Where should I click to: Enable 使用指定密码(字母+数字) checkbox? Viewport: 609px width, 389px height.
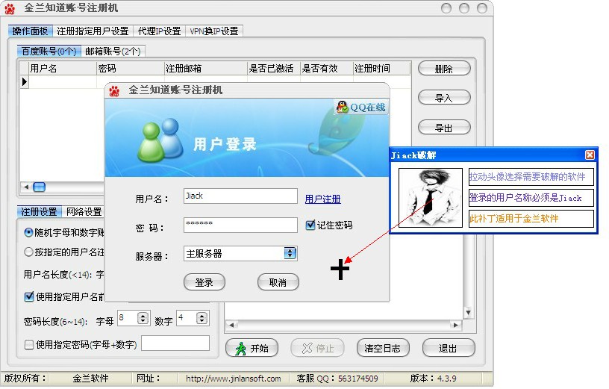tap(29, 344)
